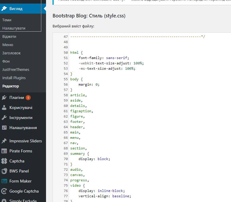Click the 'Bootstrap Blog: Стиль (style.css)' heading
The width and height of the screenshot is (231, 202).
coord(89,16)
